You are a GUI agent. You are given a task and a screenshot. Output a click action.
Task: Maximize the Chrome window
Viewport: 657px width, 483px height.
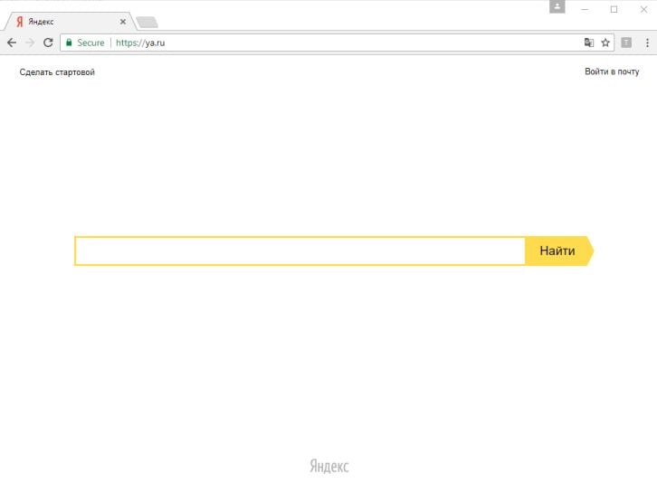(x=614, y=9)
